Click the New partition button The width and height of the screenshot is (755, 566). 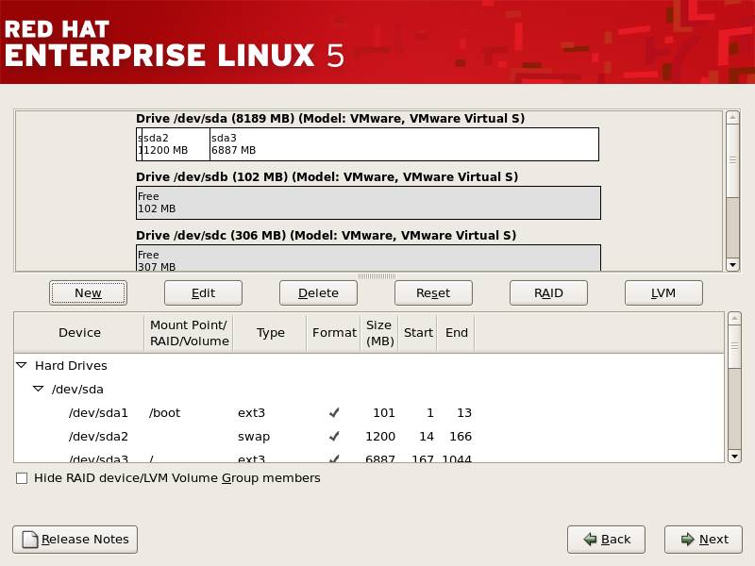click(x=88, y=292)
